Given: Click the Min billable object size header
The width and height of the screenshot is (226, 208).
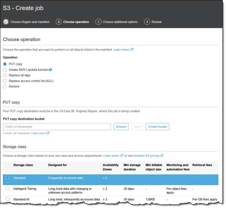Looking at the screenshot, I should coord(154,167).
